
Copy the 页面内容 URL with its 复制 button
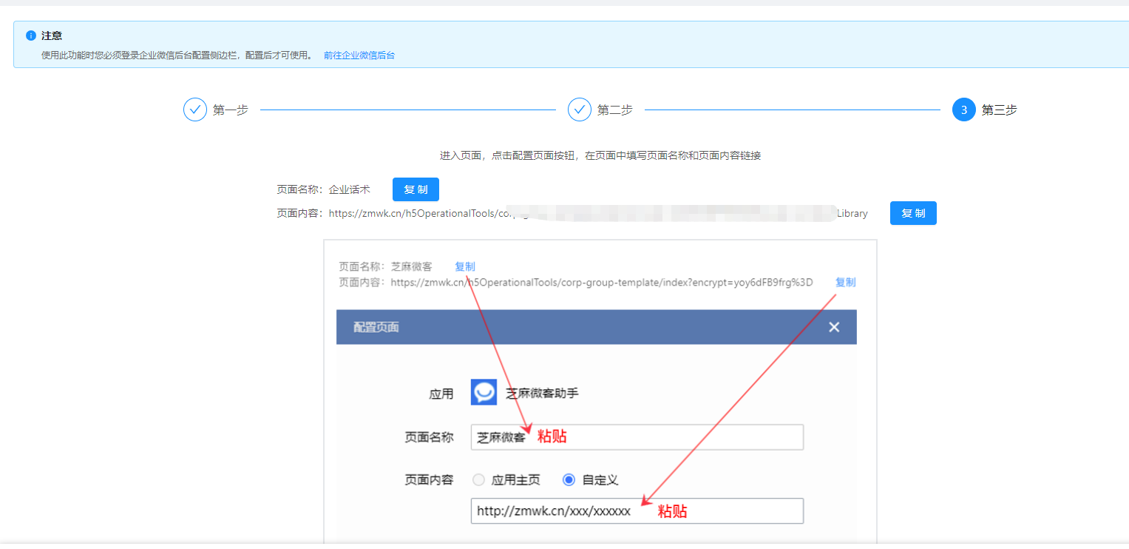(913, 213)
